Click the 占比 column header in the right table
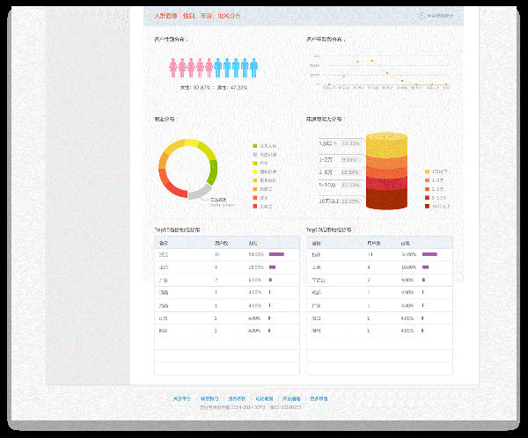 coord(406,242)
